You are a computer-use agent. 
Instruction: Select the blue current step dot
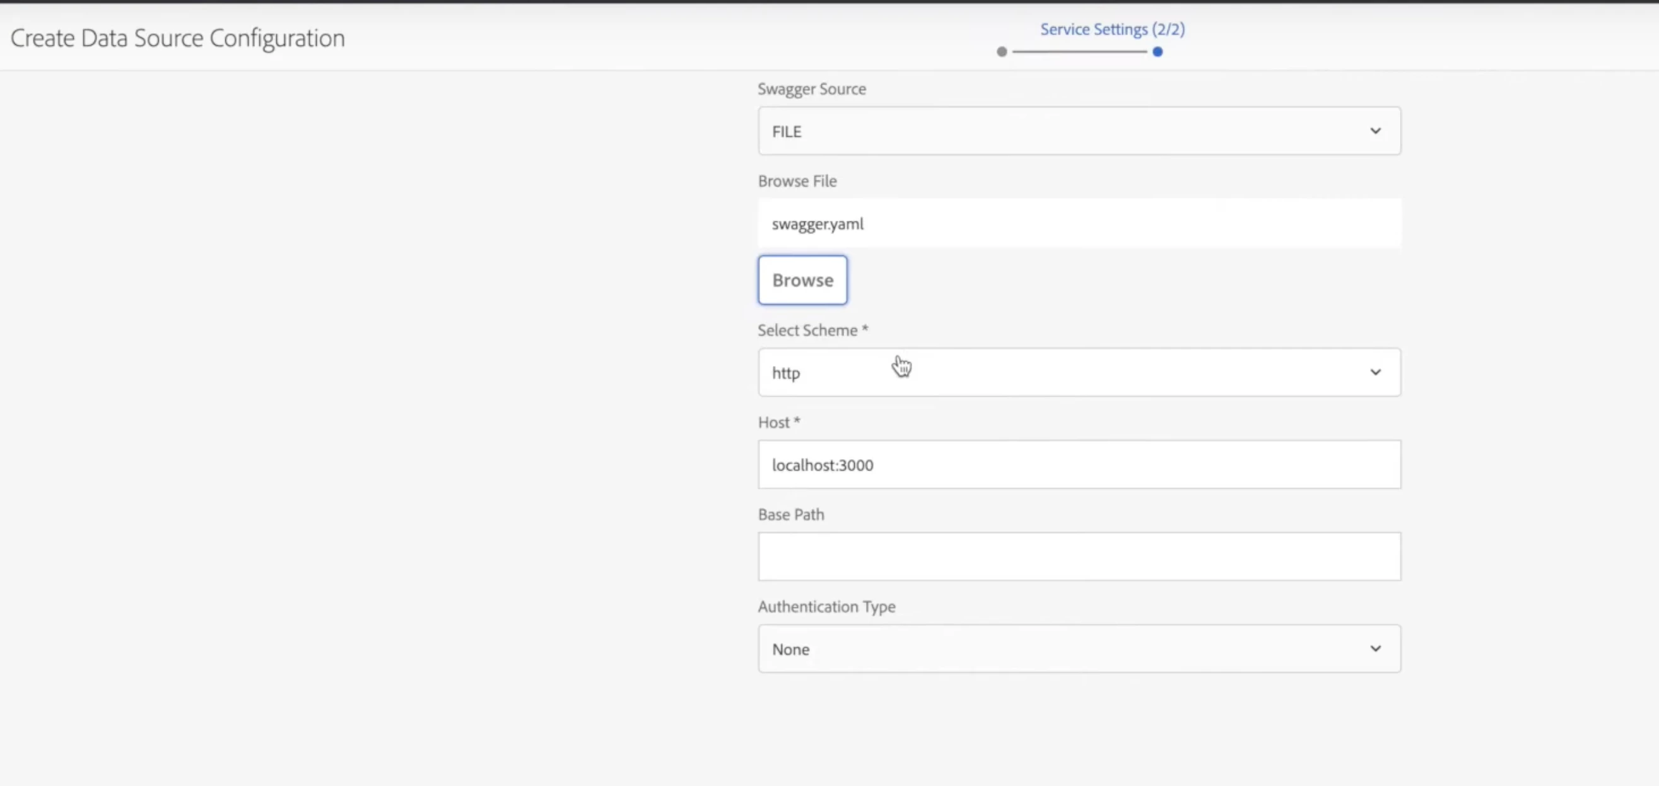1158,52
